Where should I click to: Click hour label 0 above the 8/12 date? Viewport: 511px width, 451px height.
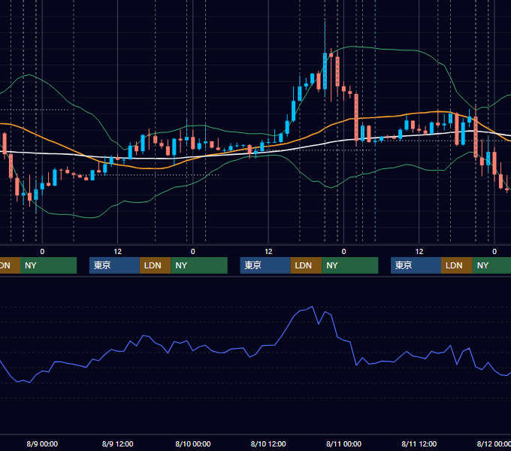(494, 252)
